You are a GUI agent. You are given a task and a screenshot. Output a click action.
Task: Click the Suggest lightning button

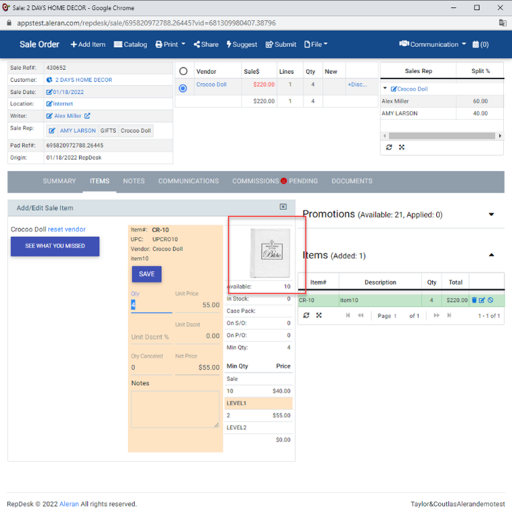click(x=242, y=45)
